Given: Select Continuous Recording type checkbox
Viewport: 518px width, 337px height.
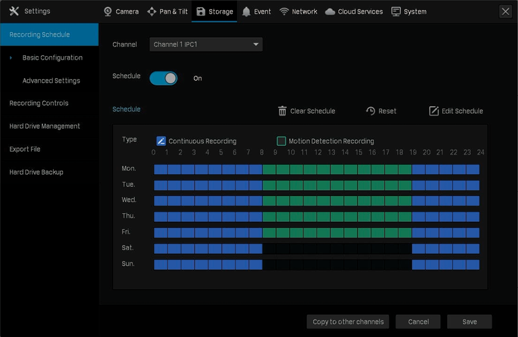Looking at the screenshot, I should (161, 141).
